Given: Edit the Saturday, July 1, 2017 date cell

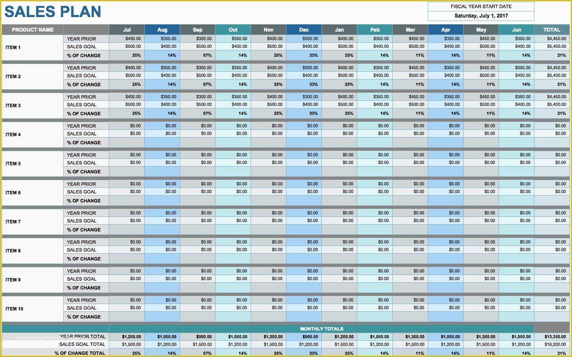Looking at the screenshot, I should coord(481,16).
